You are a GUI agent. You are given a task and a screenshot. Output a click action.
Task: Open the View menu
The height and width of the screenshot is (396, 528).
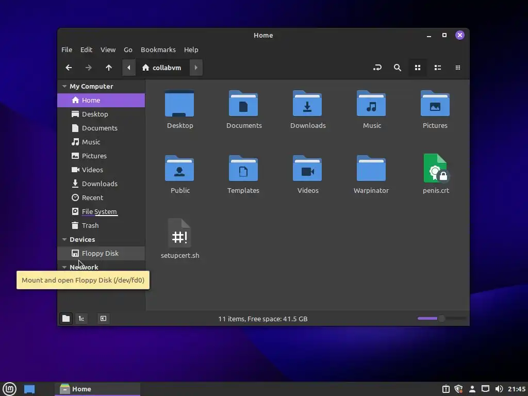pyautogui.click(x=108, y=50)
